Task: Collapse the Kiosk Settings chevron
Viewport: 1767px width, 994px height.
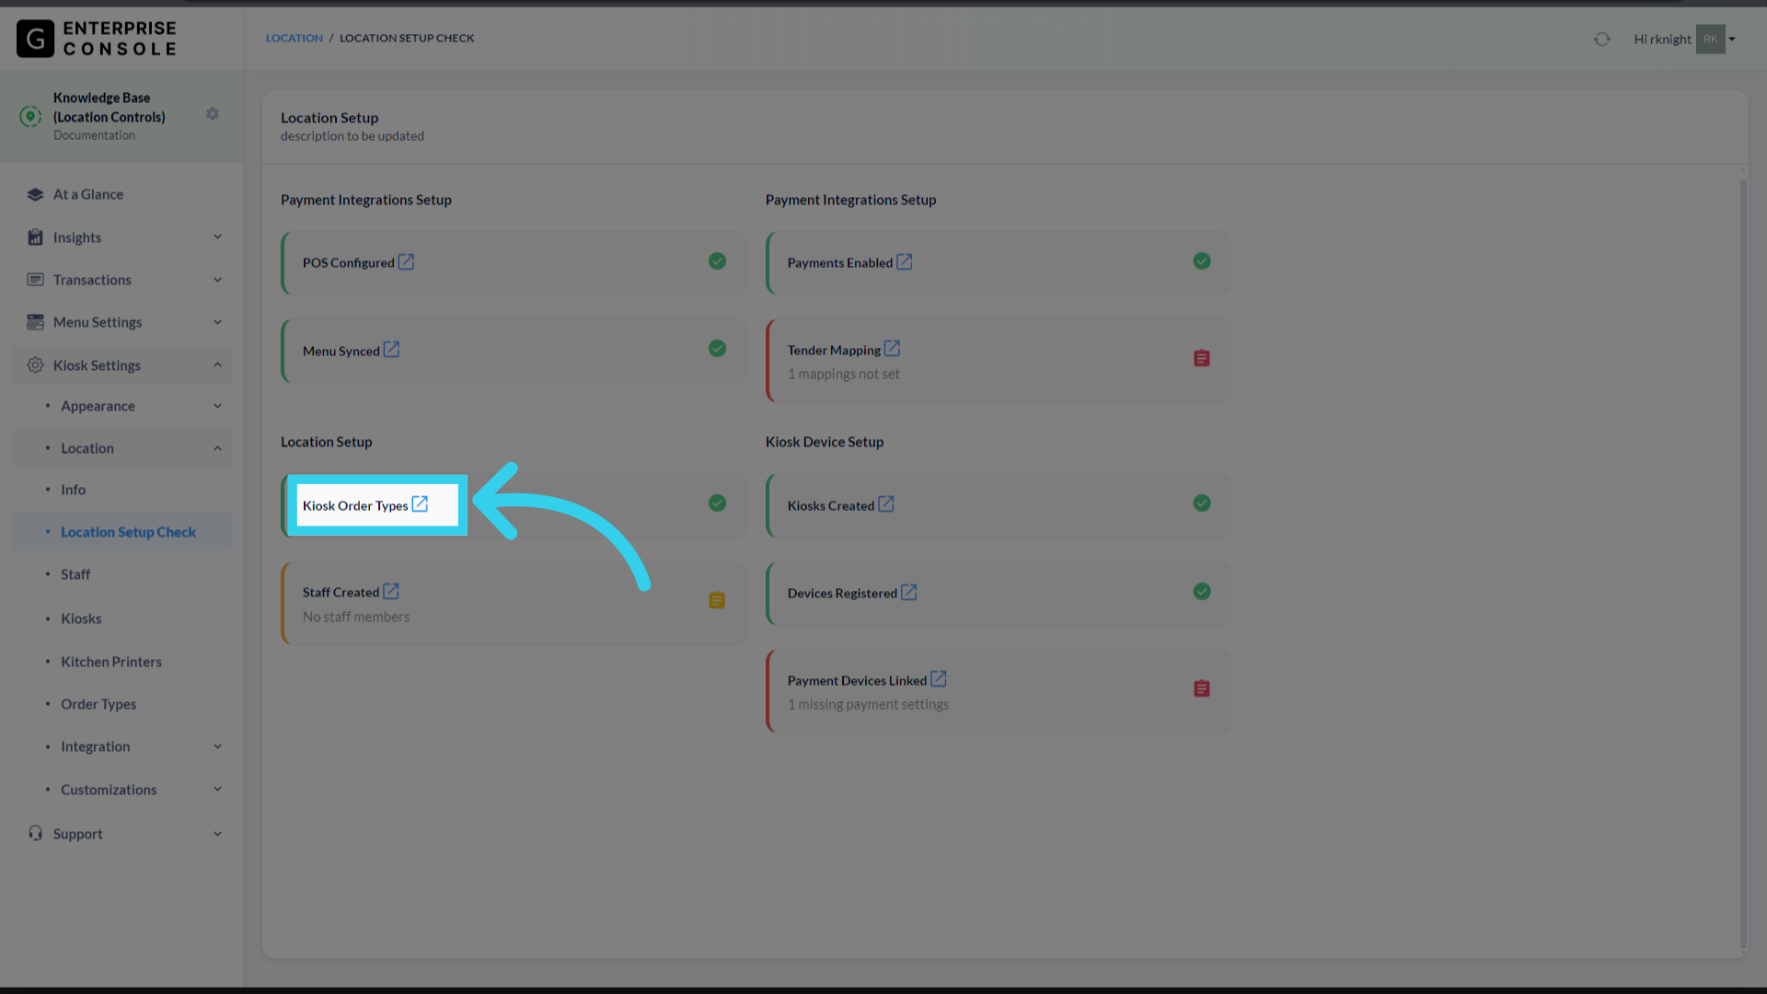Action: coord(218,365)
